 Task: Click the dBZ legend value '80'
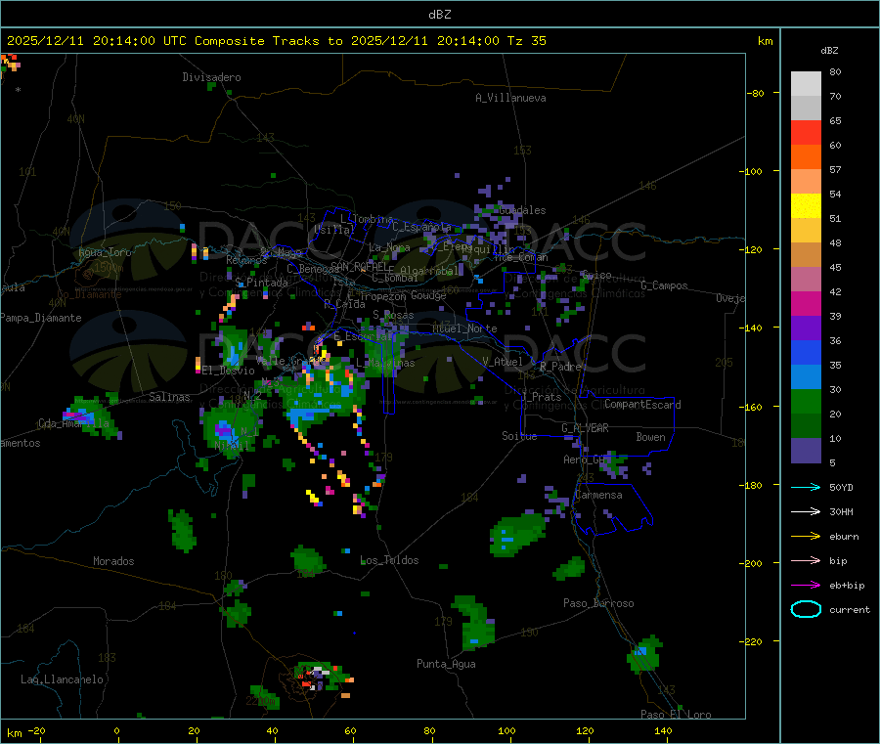pos(835,71)
